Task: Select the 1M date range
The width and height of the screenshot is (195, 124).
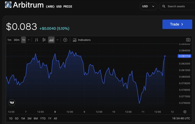Action: point(23,118)
